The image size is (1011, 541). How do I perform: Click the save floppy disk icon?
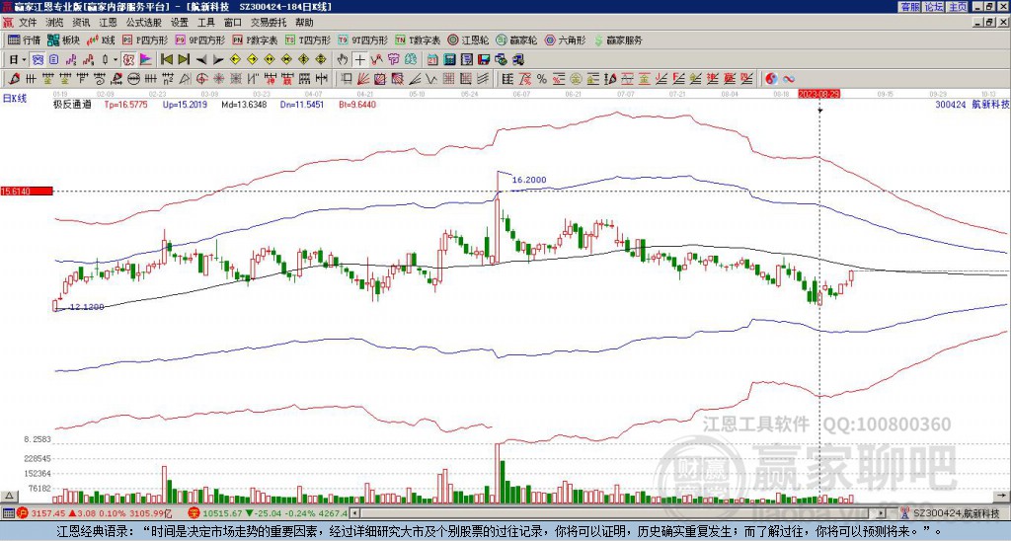pos(484,60)
